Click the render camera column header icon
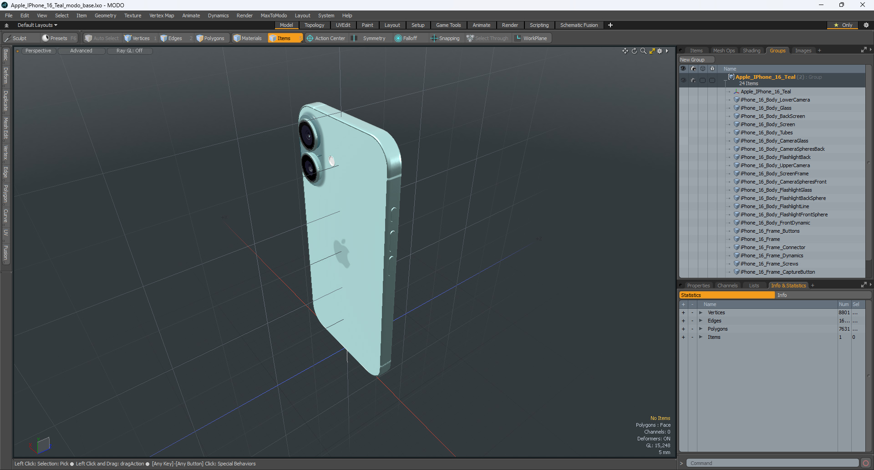Image resolution: width=874 pixels, height=470 pixels. (x=693, y=69)
